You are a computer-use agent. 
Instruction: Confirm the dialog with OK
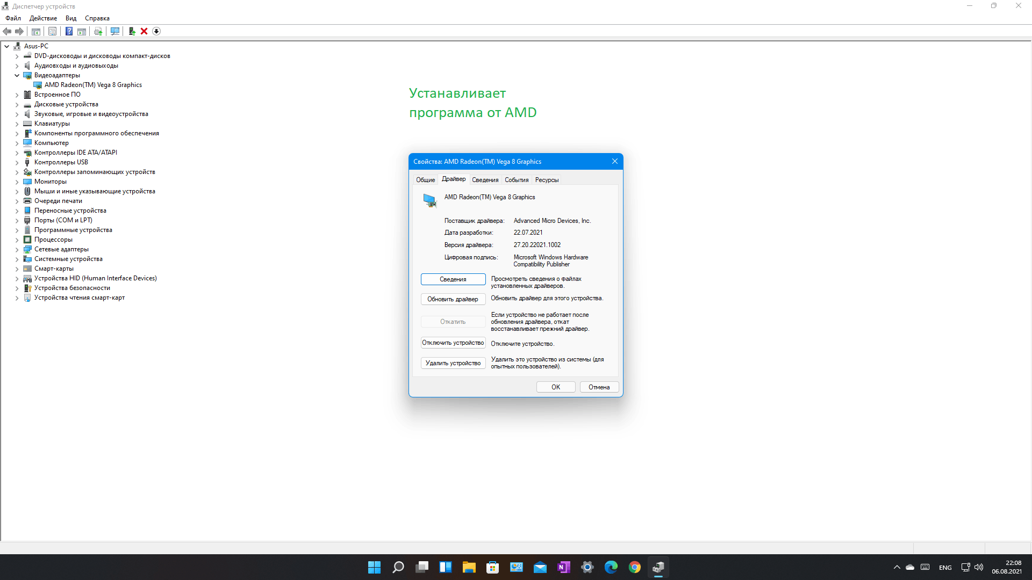556,387
